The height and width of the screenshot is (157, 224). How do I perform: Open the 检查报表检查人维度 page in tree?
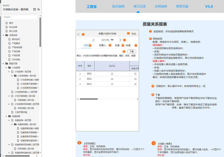[x=30, y=128]
